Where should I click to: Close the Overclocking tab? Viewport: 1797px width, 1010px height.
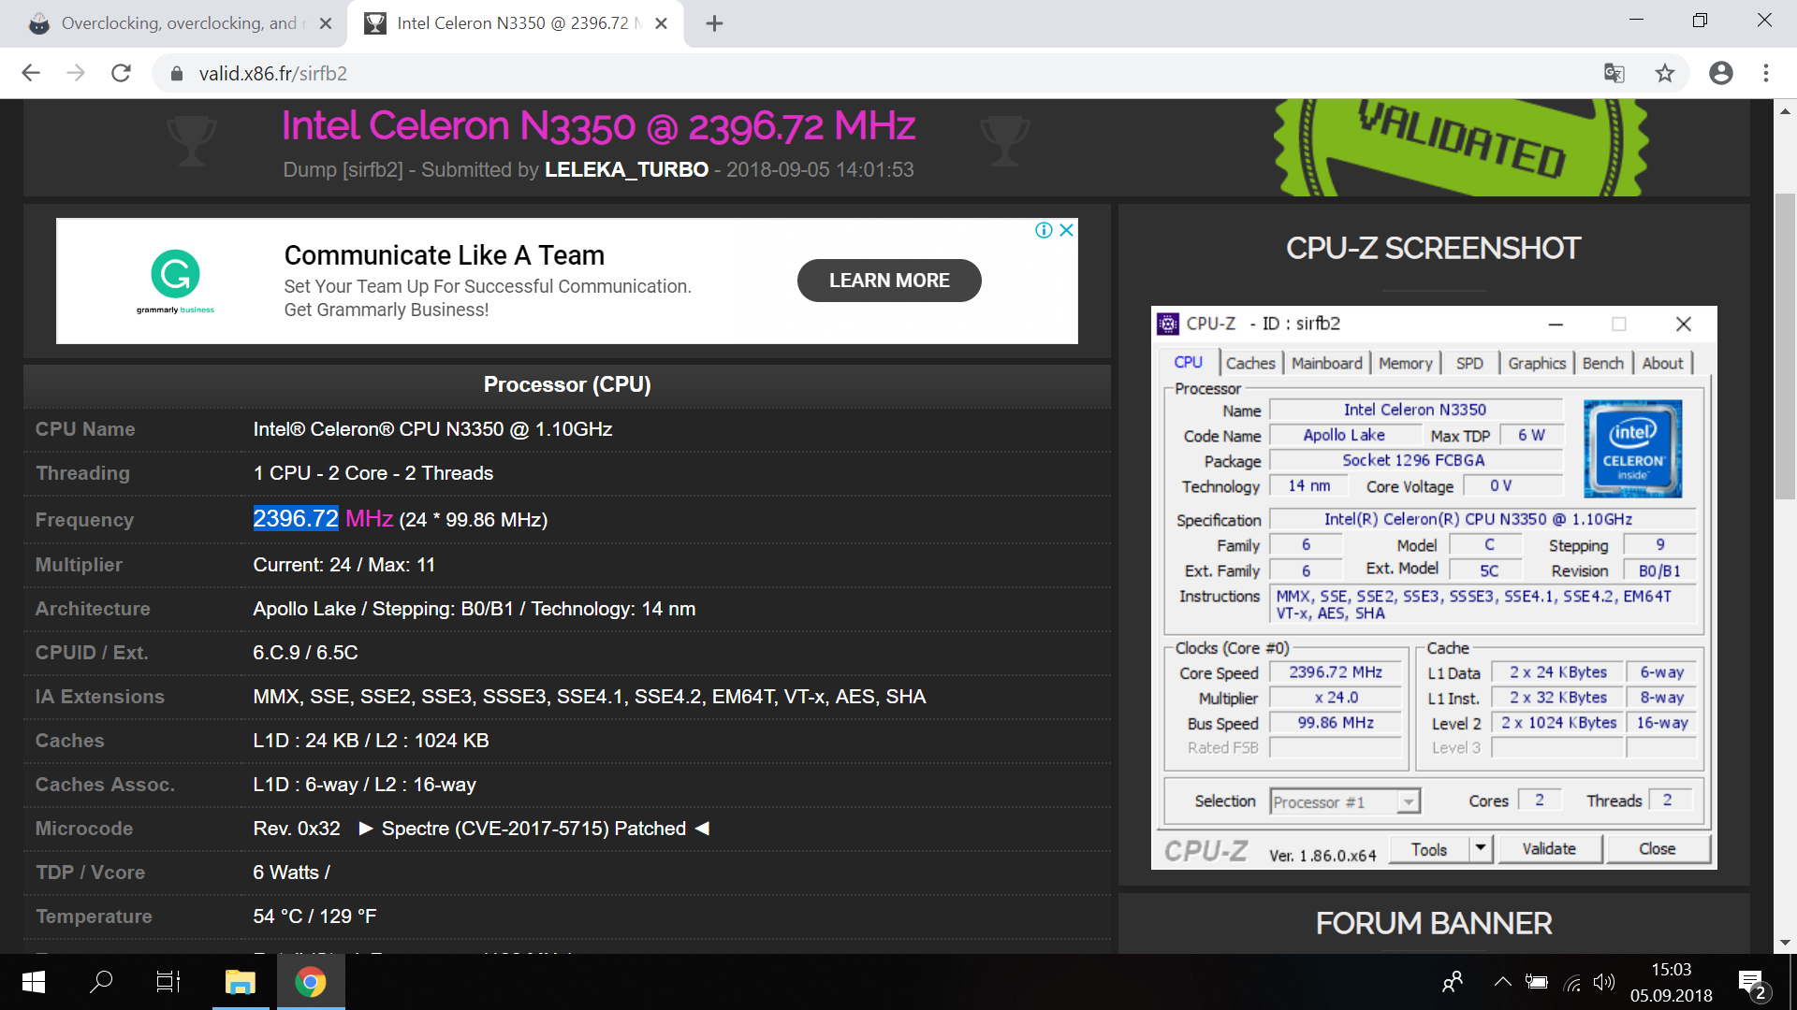(326, 23)
